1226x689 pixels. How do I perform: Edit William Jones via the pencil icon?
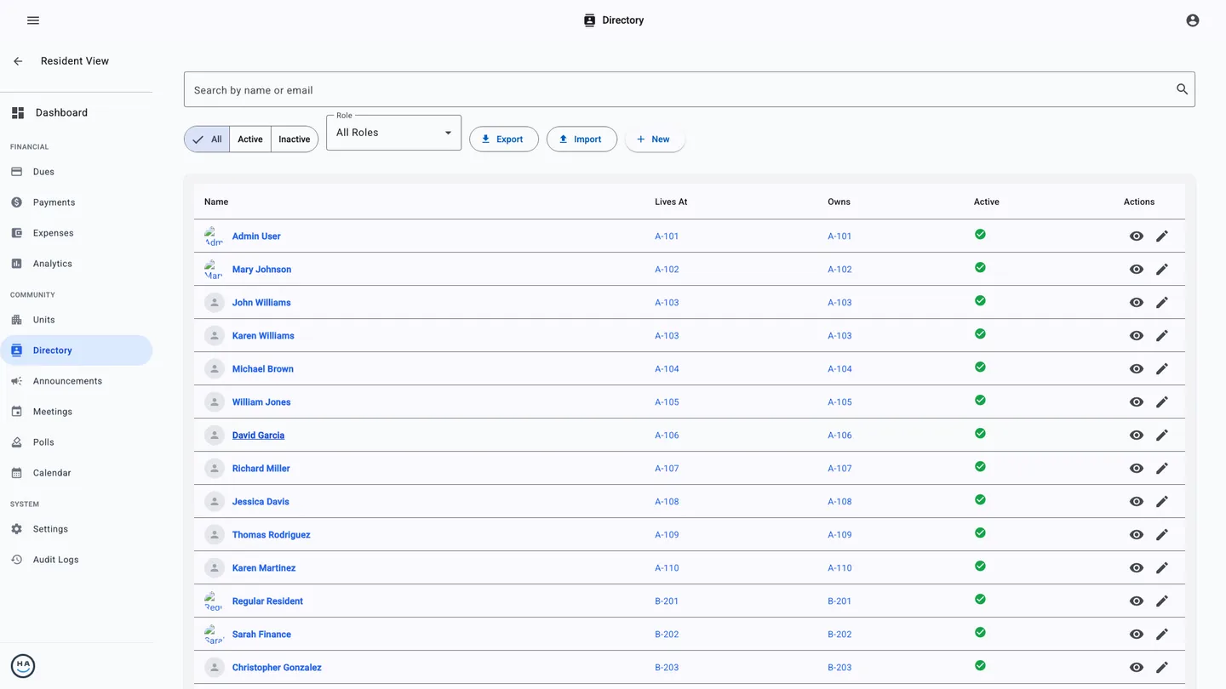pos(1162,402)
